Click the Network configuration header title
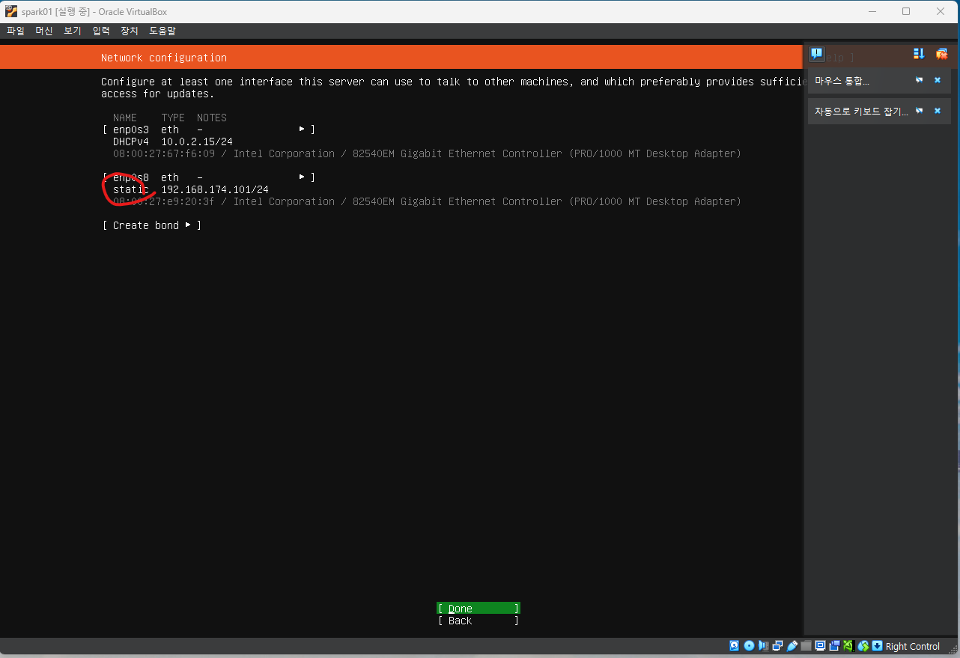The height and width of the screenshot is (658, 960). click(x=164, y=58)
